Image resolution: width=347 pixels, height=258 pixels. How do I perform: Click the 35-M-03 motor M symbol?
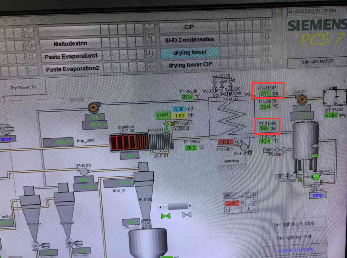231,94
